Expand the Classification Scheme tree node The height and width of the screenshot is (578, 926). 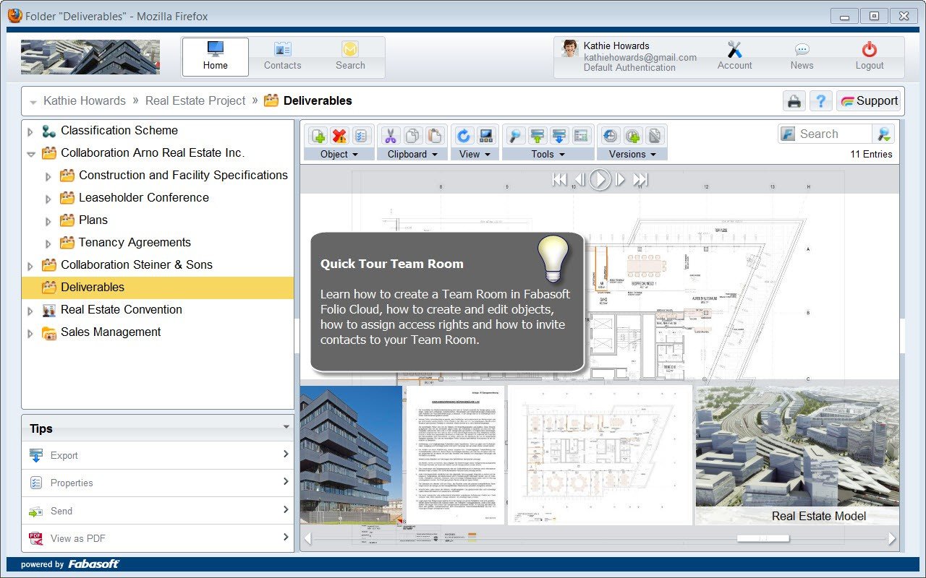point(30,131)
